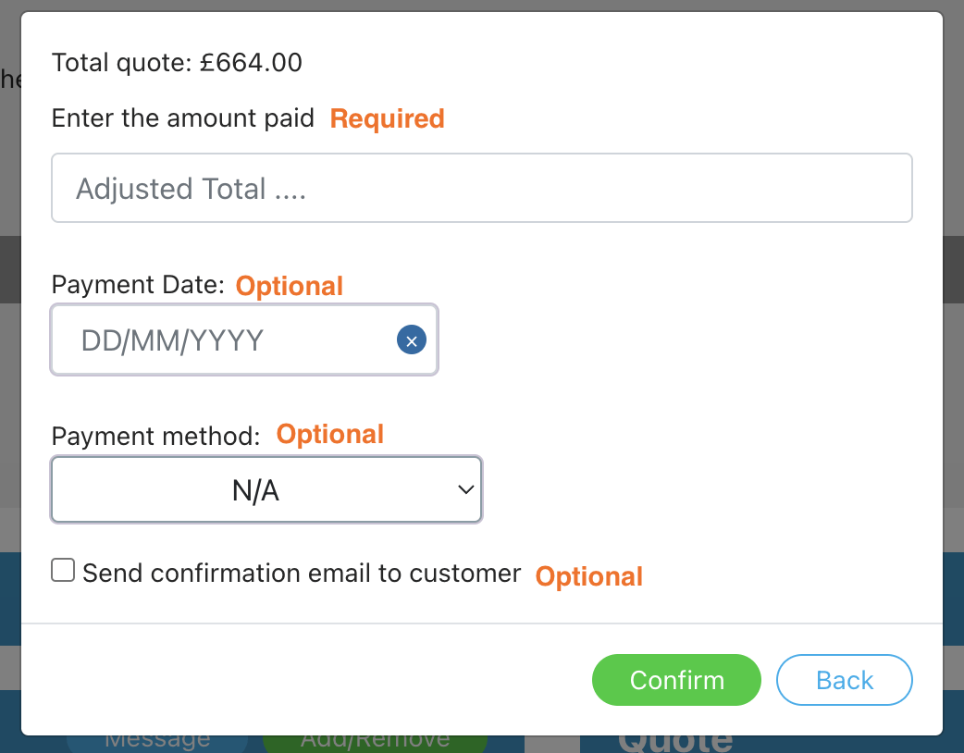Image resolution: width=964 pixels, height=753 pixels.
Task: Click the Optional tag beside Payment method
Action: [x=330, y=434]
